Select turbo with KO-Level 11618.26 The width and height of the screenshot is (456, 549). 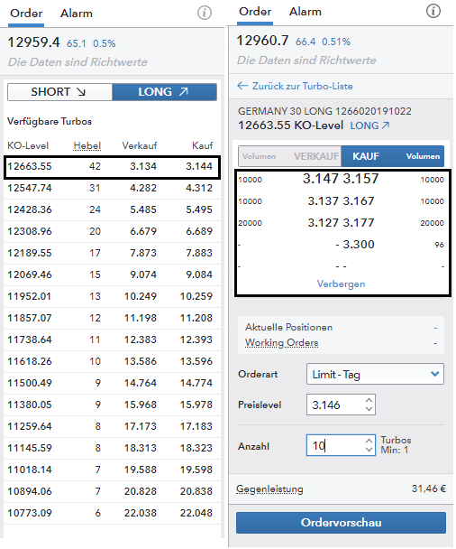tap(112, 362)
